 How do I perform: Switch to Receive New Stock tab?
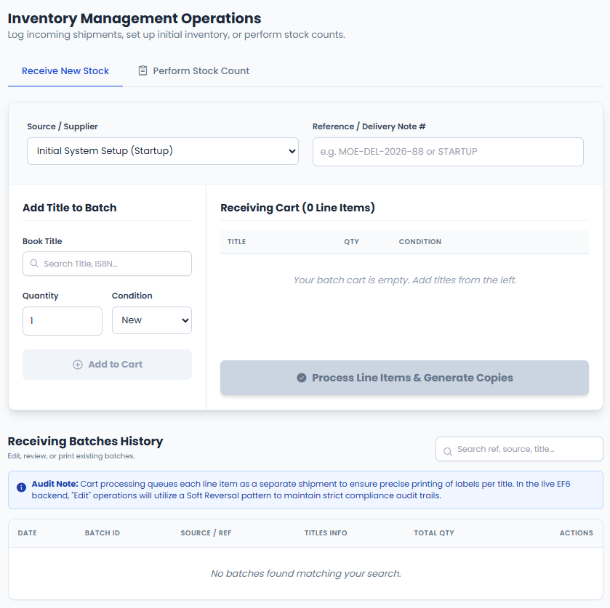pos(65,70)
